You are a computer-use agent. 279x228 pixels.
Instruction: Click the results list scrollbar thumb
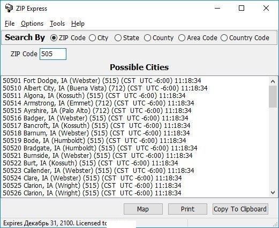click(273, 96)
